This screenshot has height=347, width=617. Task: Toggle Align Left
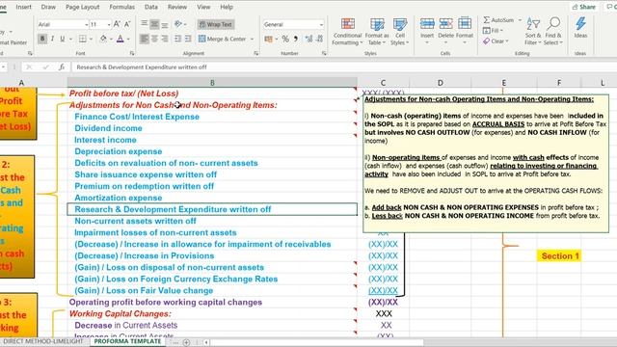(145, 39)
